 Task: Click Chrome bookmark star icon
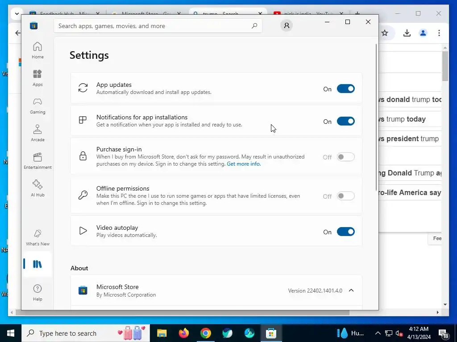click(385, 33)
